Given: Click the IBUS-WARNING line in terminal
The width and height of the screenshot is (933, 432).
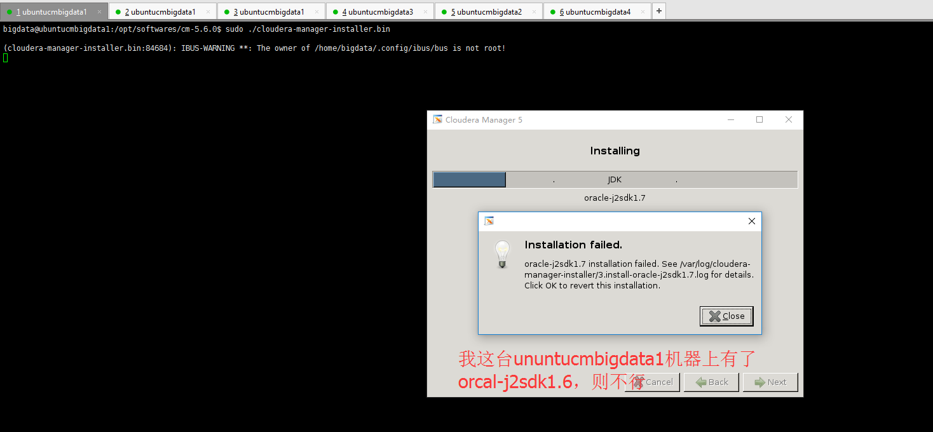Looking at the screenshot, I should click(254, 48).
